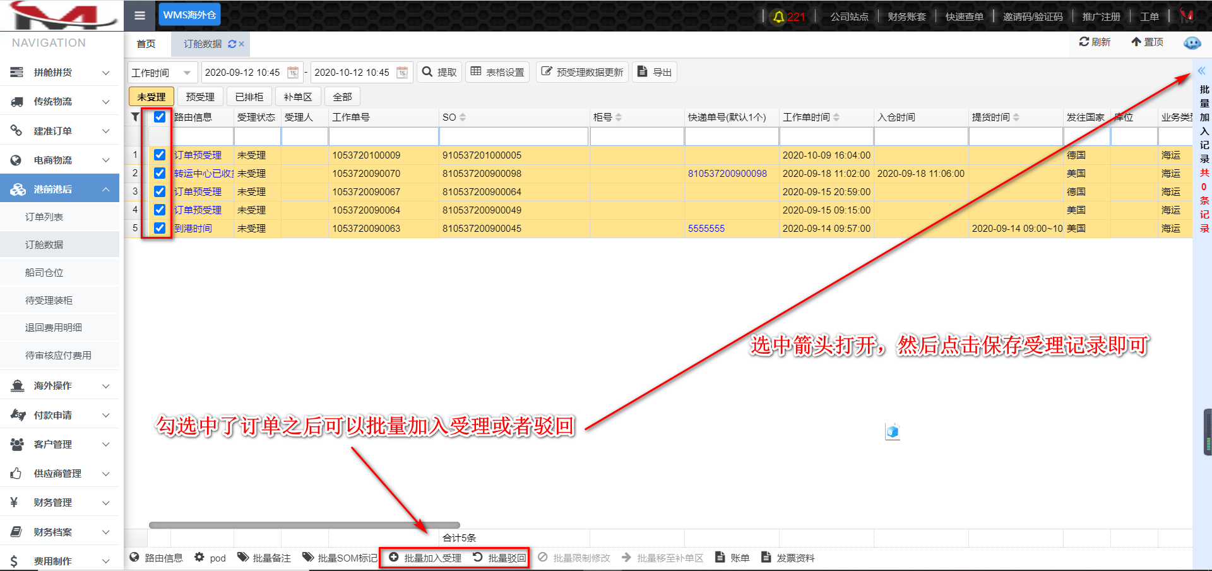Toggle the select-all checkbox in header

[x=160, y=117]
